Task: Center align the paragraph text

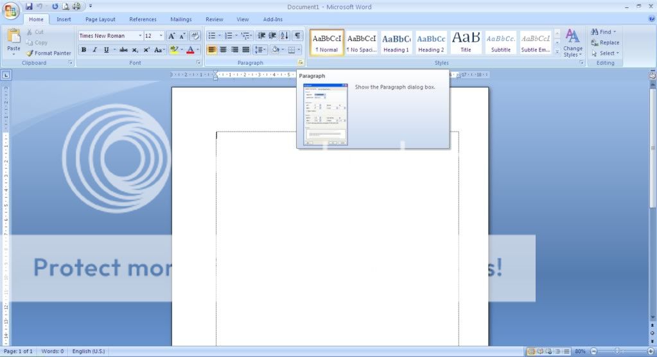Action: 223,49
